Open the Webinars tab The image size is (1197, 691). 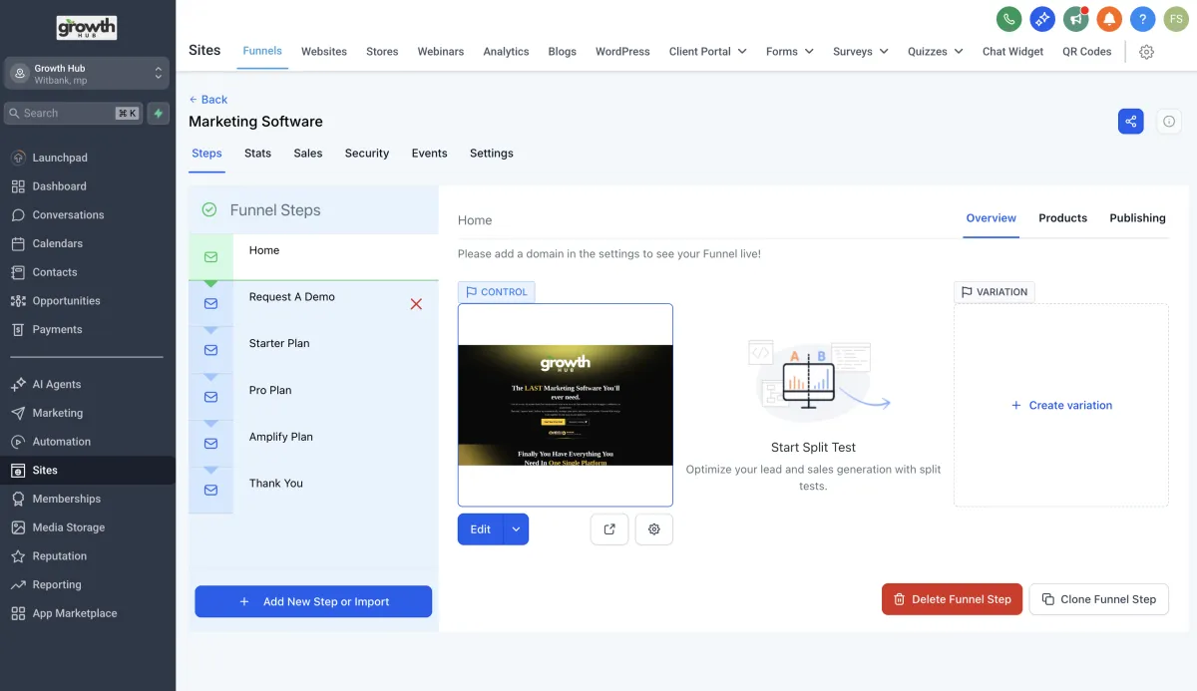point(441,52)
